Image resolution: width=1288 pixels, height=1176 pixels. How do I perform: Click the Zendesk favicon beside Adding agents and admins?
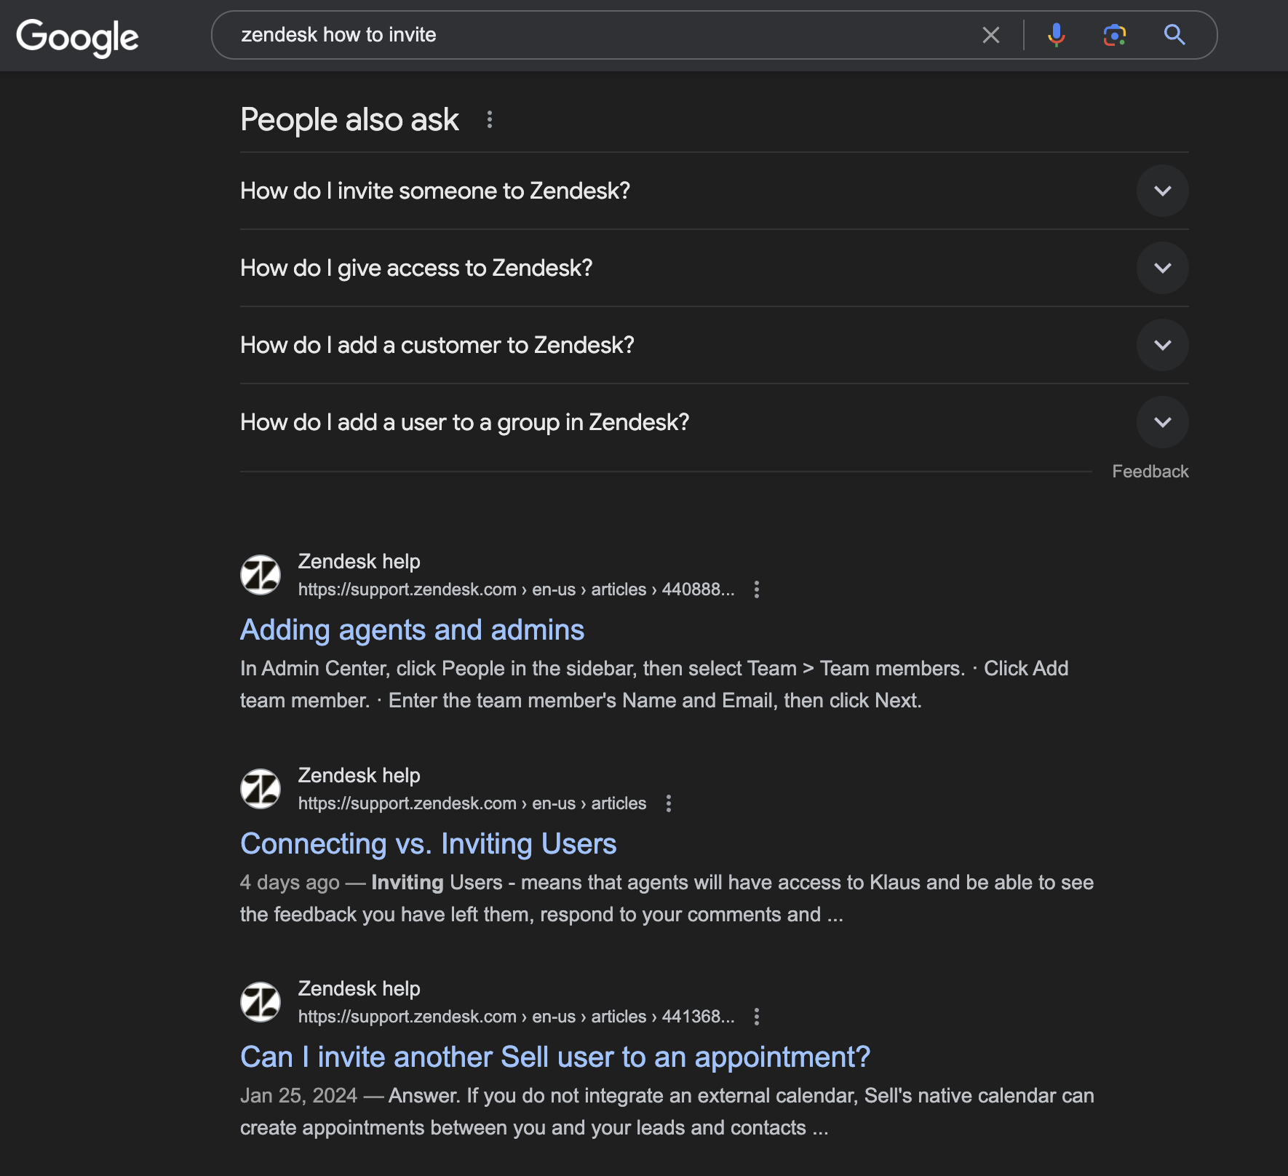260,574
